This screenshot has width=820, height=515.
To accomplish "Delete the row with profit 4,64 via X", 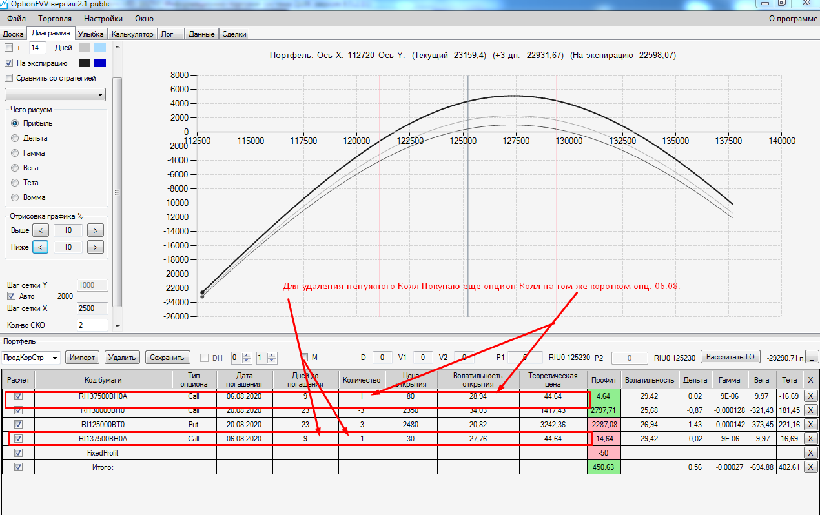I will point(811,396).
